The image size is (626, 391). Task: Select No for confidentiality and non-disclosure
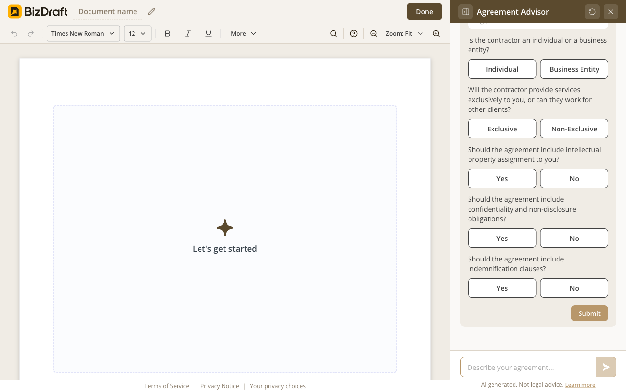click(574, 238)
